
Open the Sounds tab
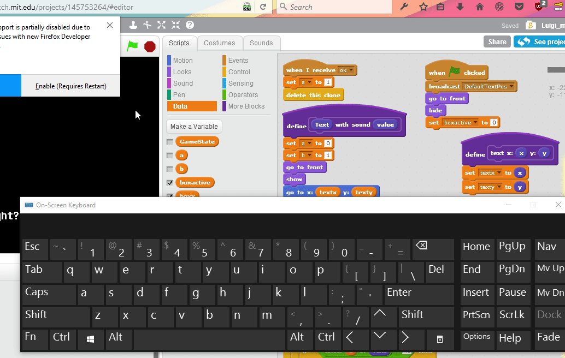[x=261, y=43]
